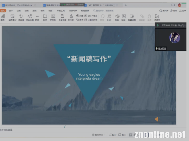
Task: Click the 稻壳素材 materials icon
Action: pos(12,18)
